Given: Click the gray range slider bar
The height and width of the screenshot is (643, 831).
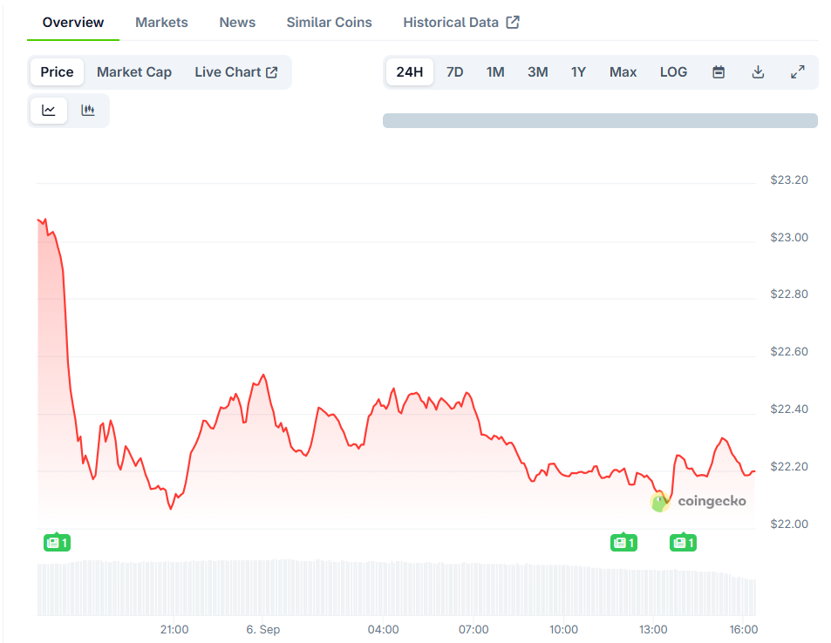Looking at the screenshot, I should click(x=600, y=121).
